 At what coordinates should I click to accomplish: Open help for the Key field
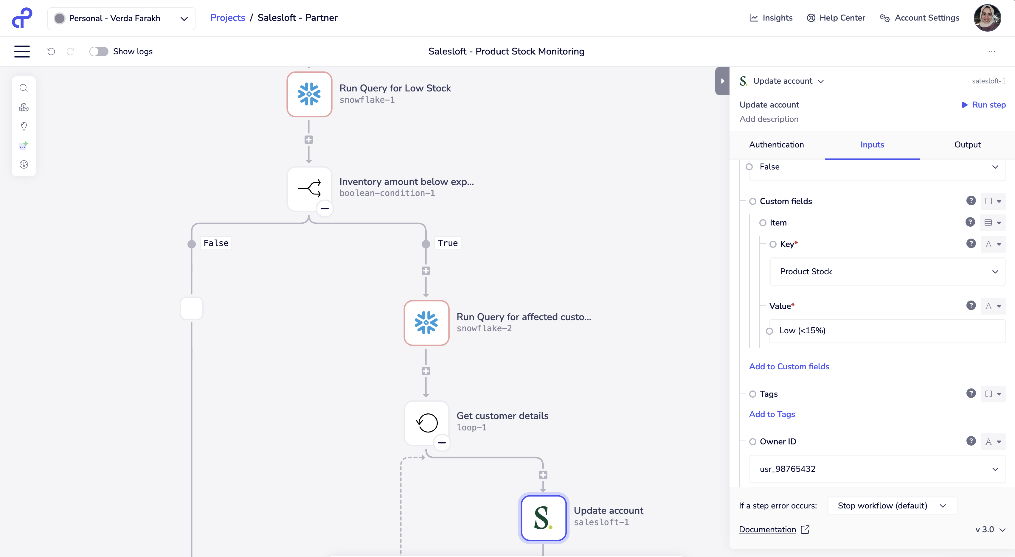[971, 243]
